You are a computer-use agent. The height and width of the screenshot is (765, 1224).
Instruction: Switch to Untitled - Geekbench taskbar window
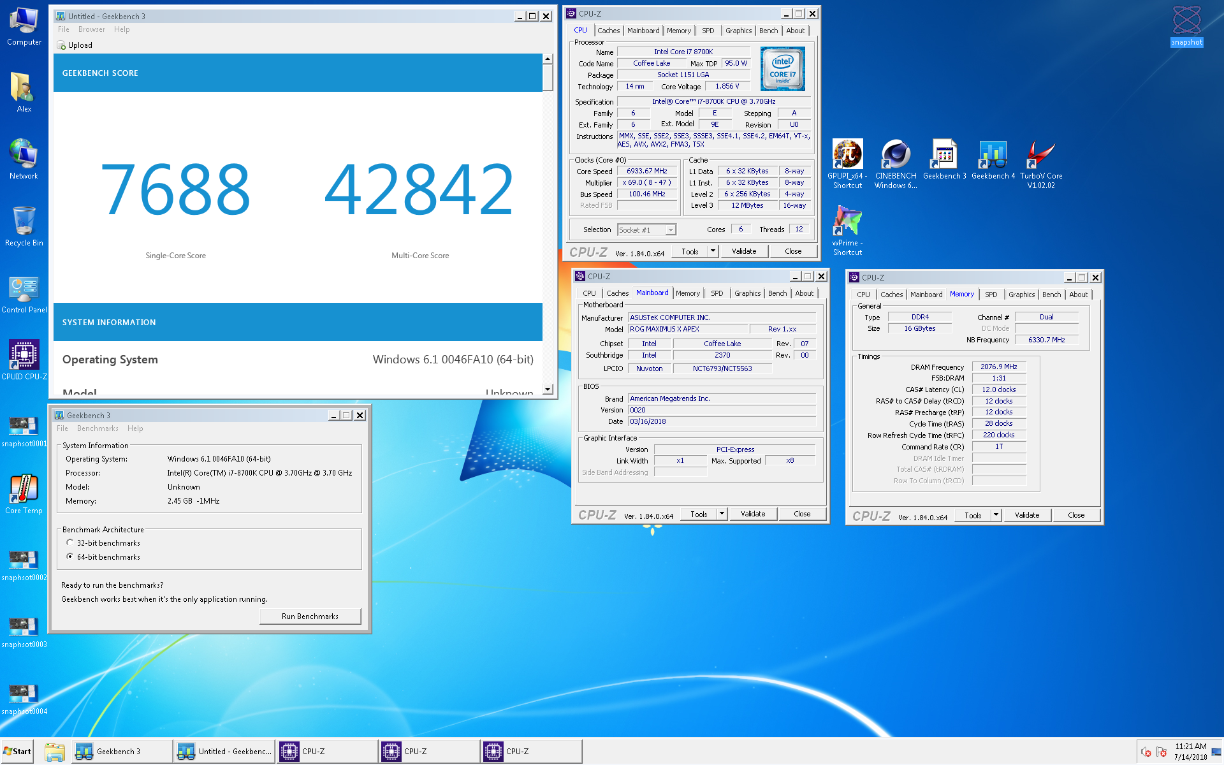pyautogui.click(x=224, y=752)
